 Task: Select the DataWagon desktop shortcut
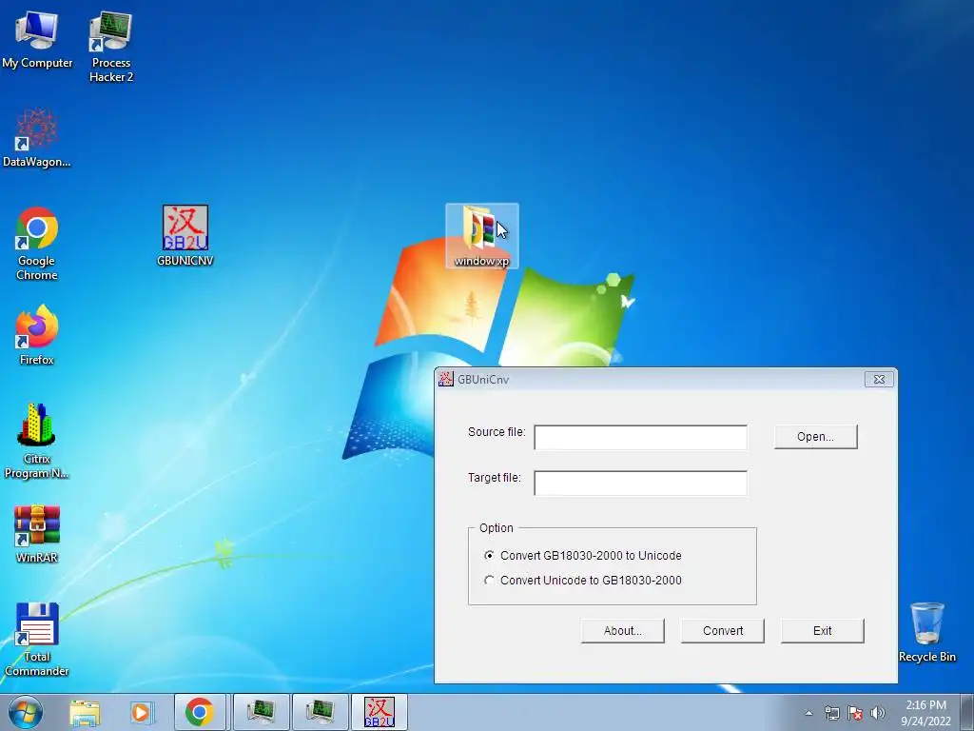(x=37, y=138)
